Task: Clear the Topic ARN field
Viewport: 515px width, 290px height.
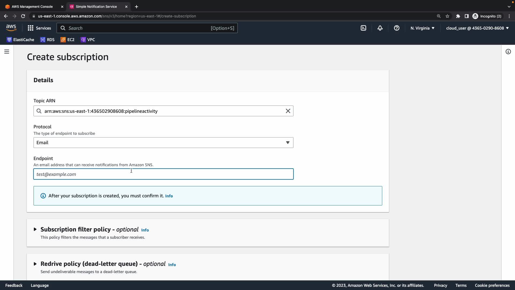Action: tap(288, 111)
